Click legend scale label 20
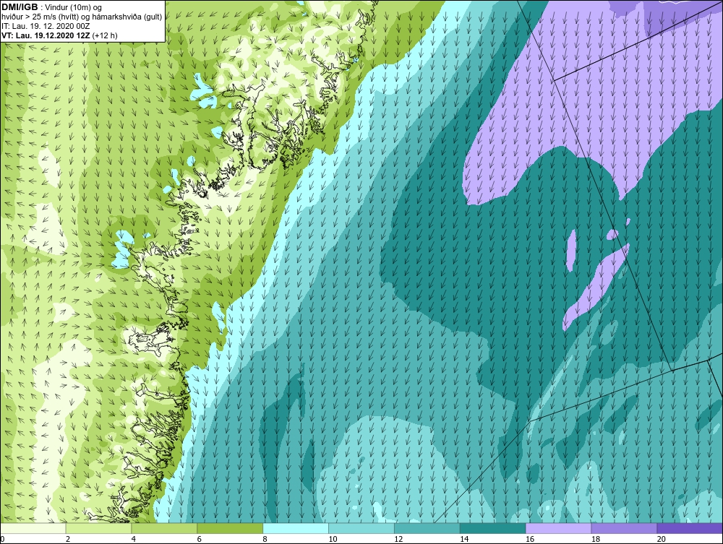The height and width of the screenshot is (544, 723). coord(662,539)
